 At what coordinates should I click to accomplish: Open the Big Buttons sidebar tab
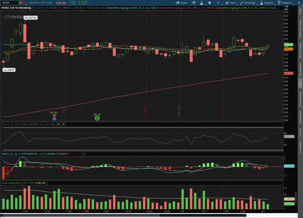point(300,69)
